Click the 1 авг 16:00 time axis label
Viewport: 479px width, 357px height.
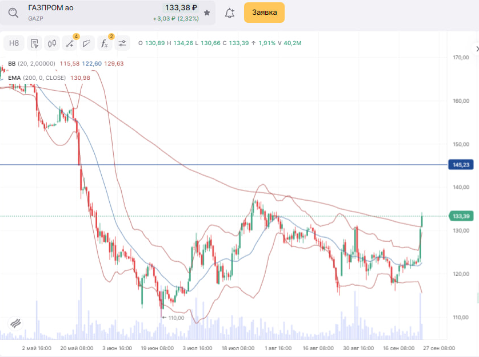coord(278,348)
